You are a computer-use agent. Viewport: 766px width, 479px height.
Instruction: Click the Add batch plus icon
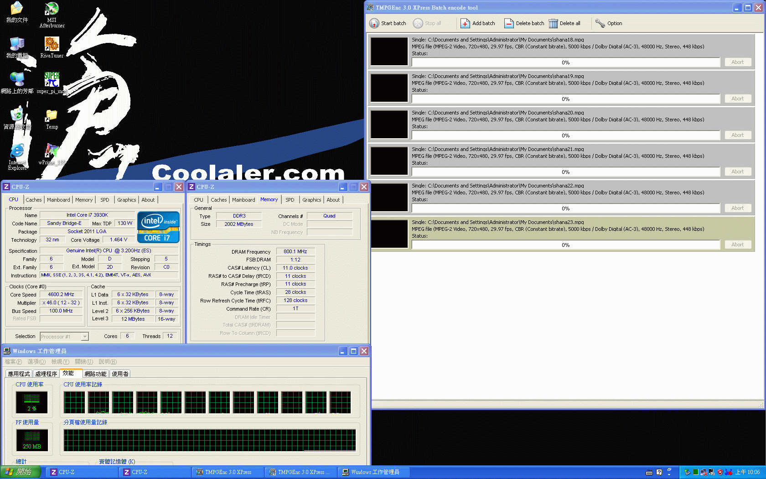tap(465, 23)
